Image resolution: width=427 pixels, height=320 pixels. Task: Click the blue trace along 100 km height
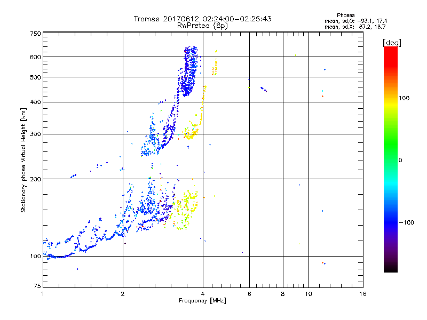(x=59, y=257)
